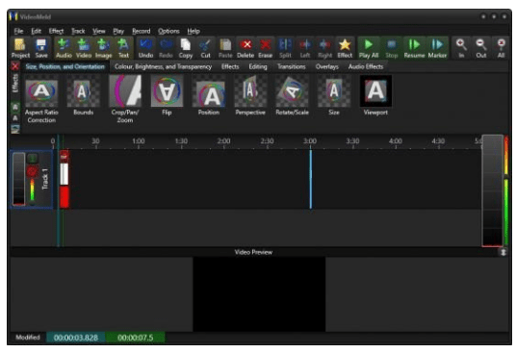Click the 1:00 mark on the timeline ruler
This screenshot has width=516, height=353.
(x=139, y=141)
